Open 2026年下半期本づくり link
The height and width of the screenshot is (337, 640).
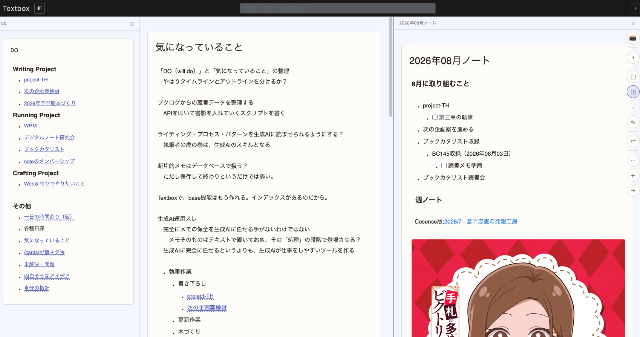[50, 103]
